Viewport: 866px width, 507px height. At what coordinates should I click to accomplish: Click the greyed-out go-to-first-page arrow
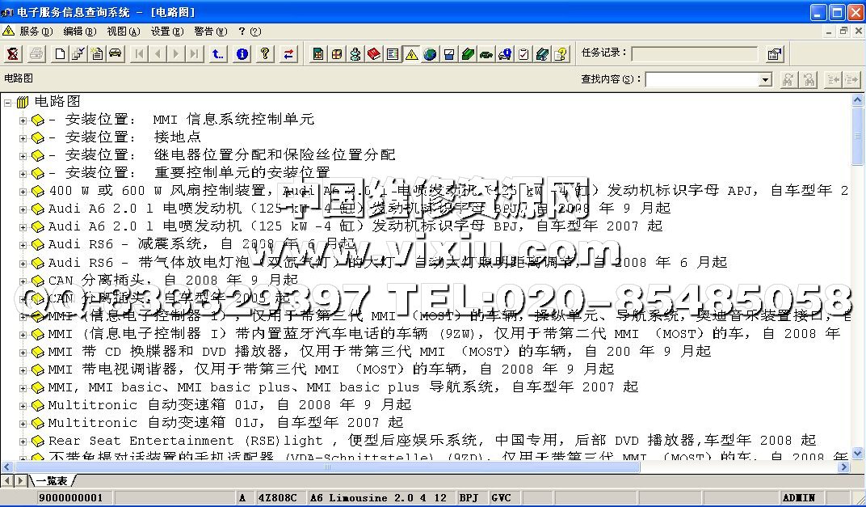click(139, 53)
